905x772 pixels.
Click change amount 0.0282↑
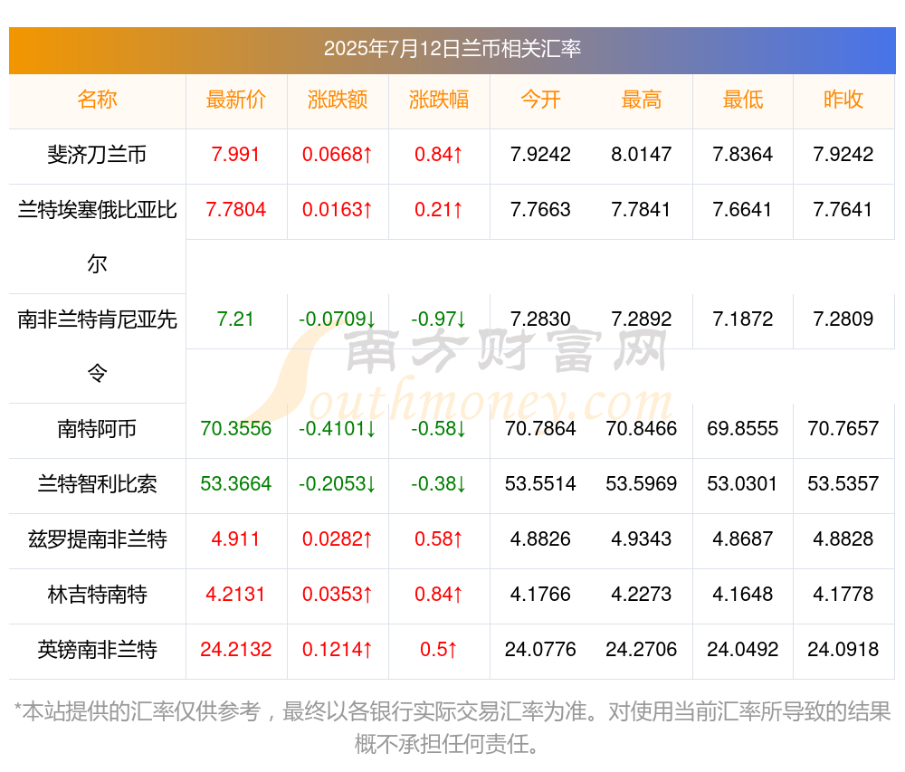point(337,538)
